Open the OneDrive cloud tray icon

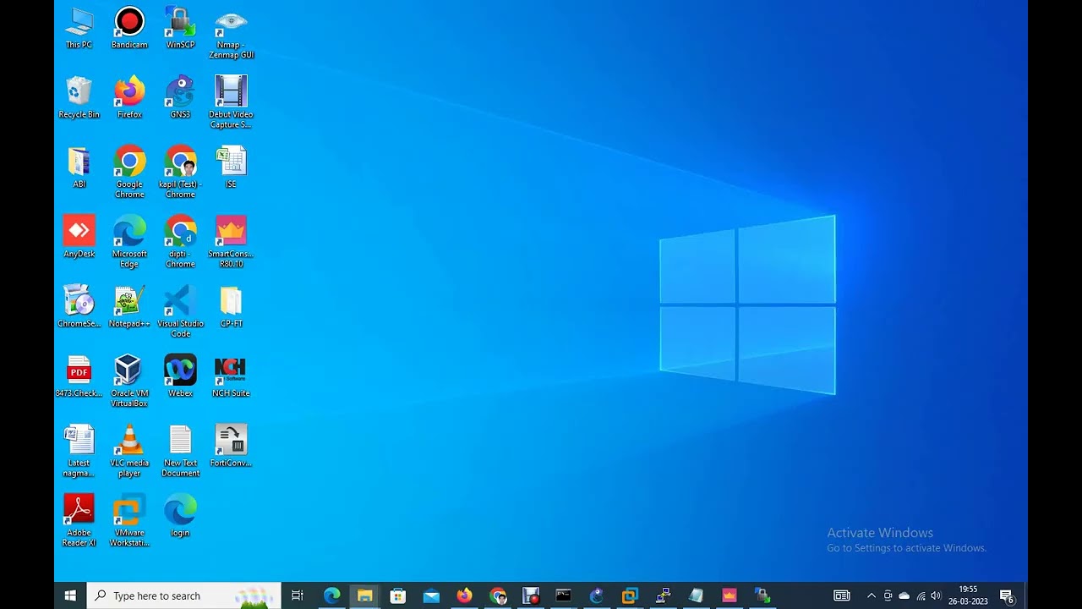click(x=904, y=595)
